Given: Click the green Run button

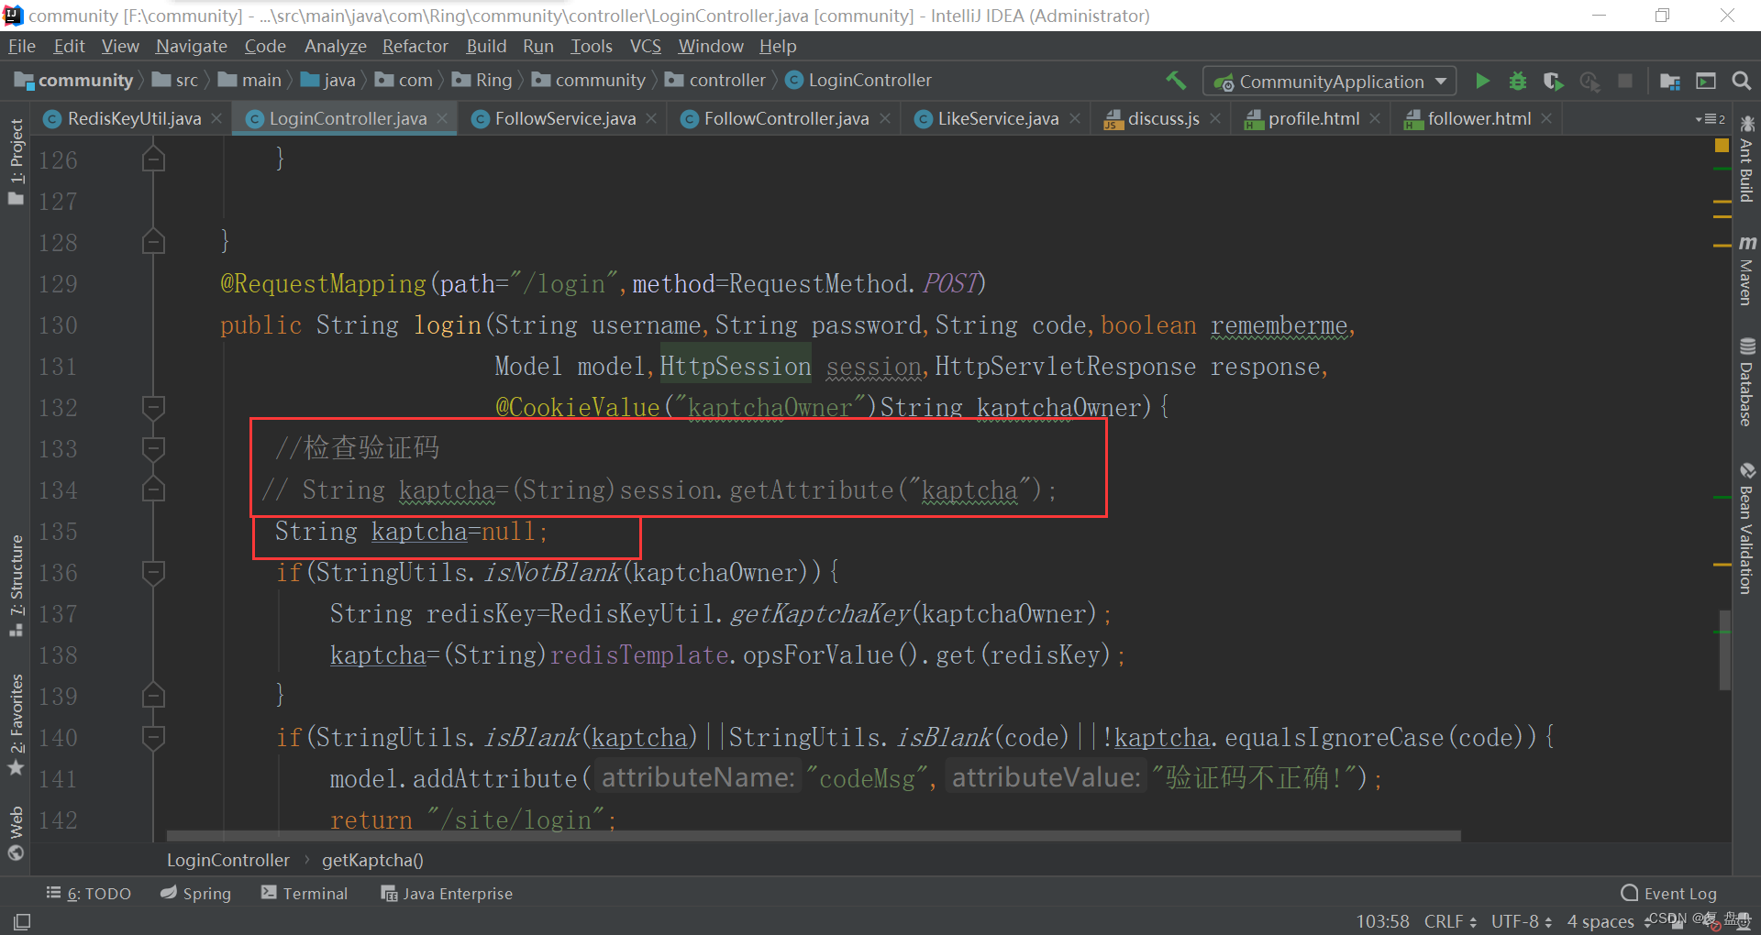Looking at the screenshot, I should coord(1482,82).
